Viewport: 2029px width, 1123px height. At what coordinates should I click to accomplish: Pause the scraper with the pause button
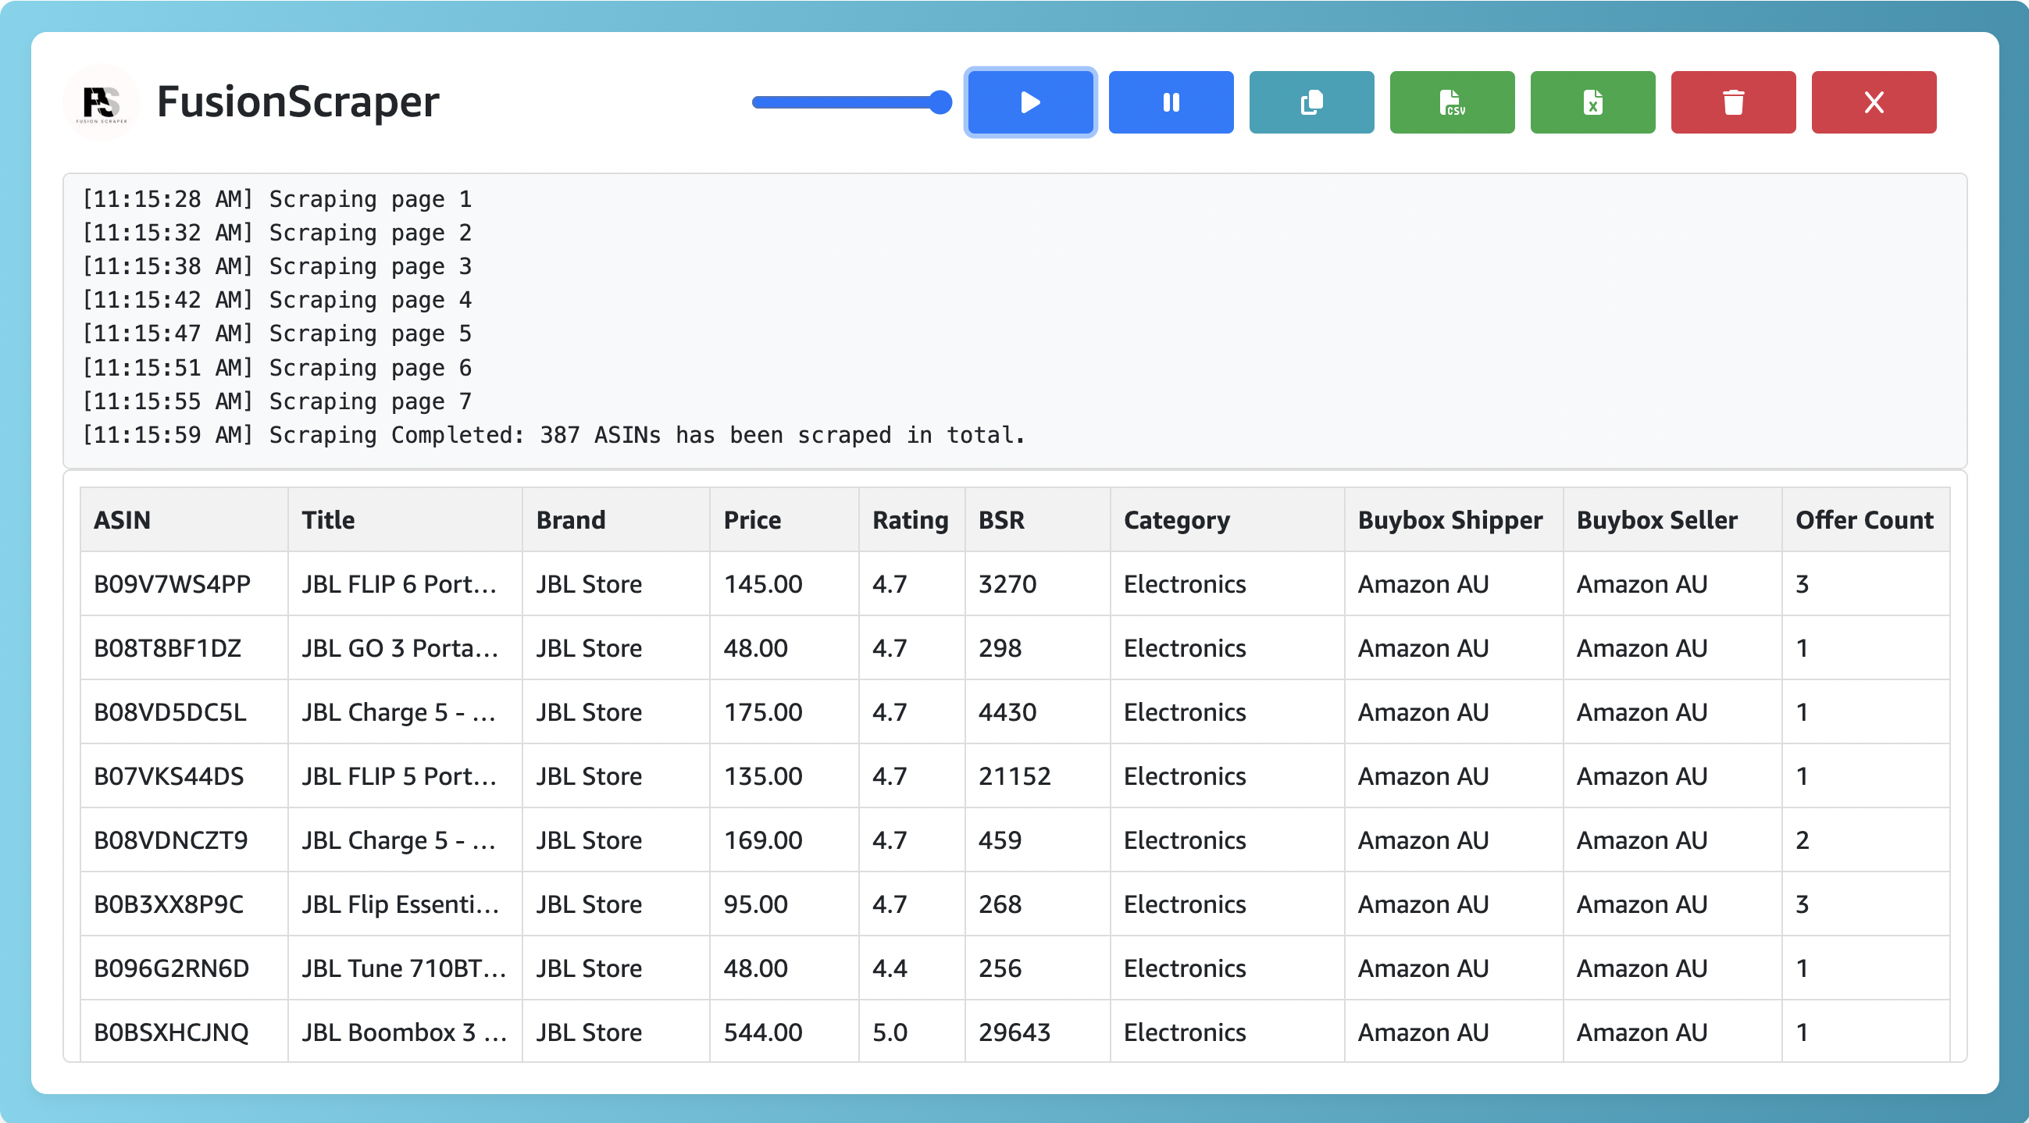(x=1171, y=102)
